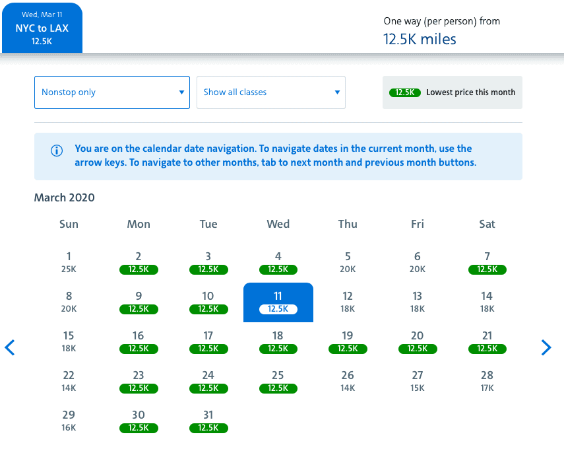Pick March 29 priced 16K
The image size is (564, 453).
point(69,421)
